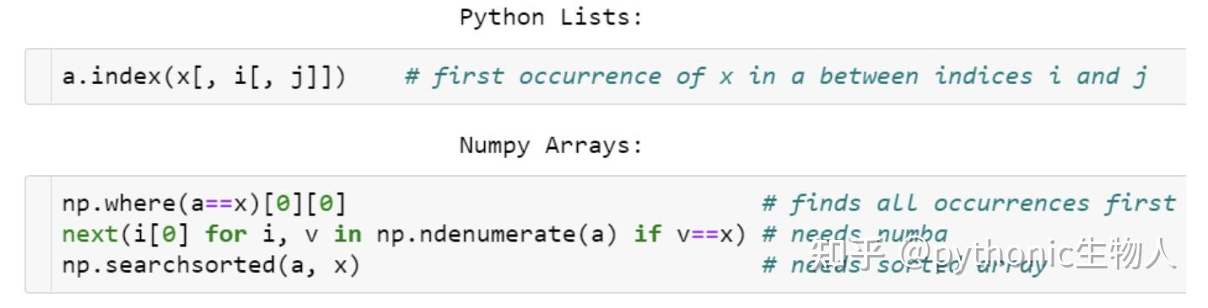Click the 'needs sorted array' comment
1208x308 pixels.
pos(904,265)
